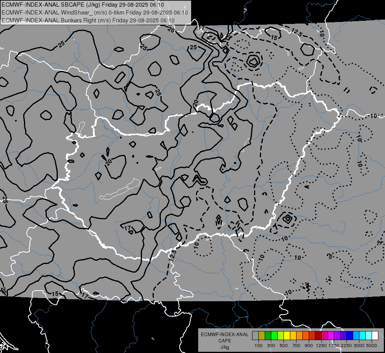
Task: Click the 100 tick label in the colorbar
Action: (258, 346)
